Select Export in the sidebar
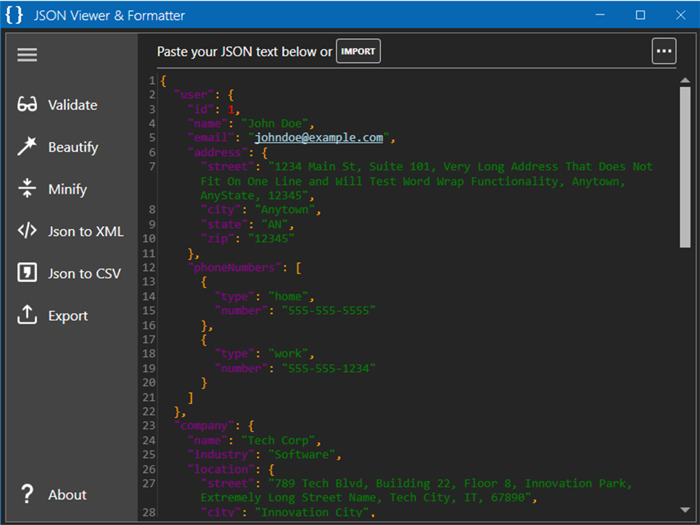This screenshot has height=525, width=700. [x=68, y=316]
